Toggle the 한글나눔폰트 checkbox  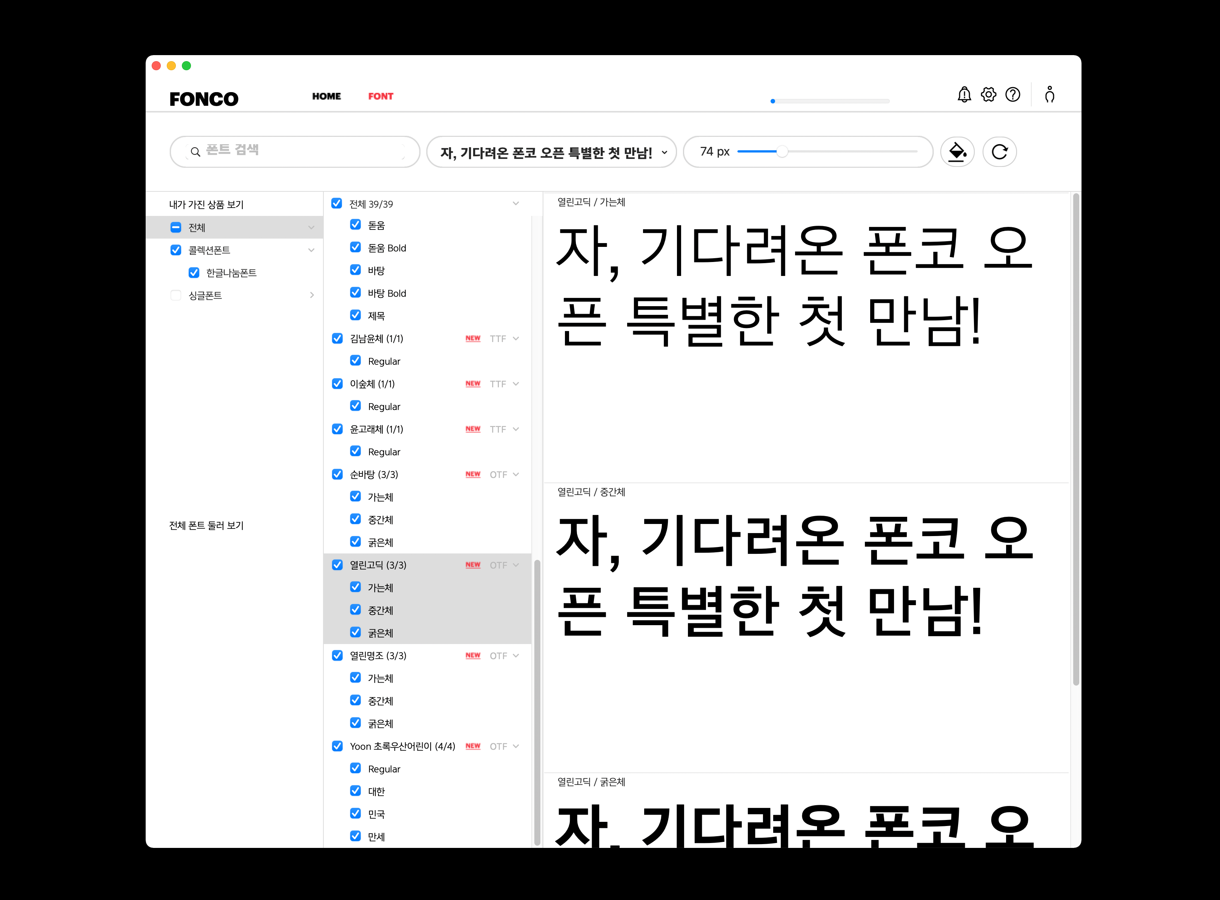(x=194, y=273)
